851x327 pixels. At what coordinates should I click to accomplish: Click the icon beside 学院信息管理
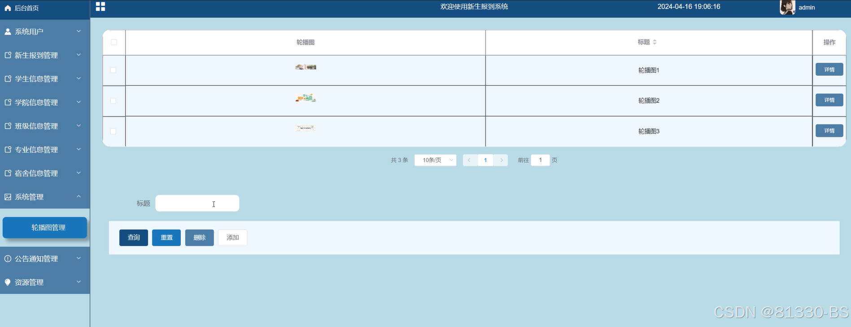coord(8,102)
